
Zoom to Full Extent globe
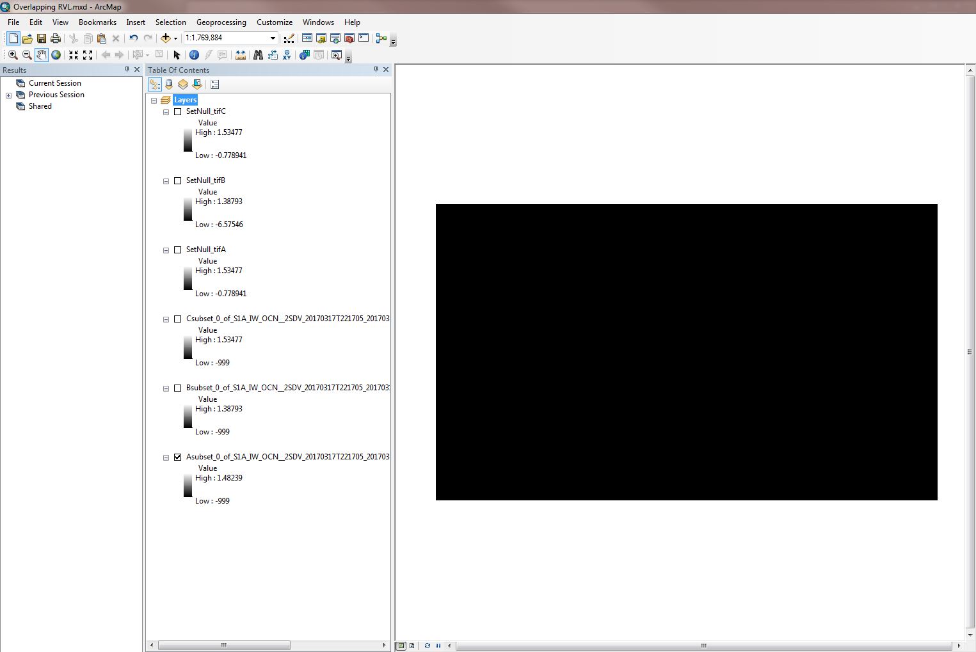click(56, 55)
